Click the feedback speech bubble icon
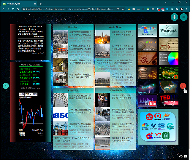This screenshot has width=190, height=160. click(x=185, y=157)
